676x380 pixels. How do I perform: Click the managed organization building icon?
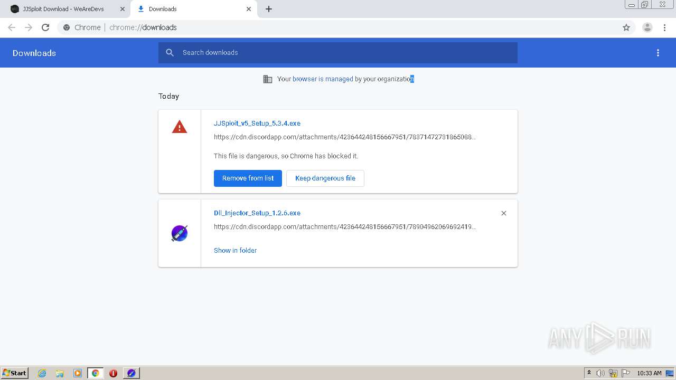(x=268, y=79)
